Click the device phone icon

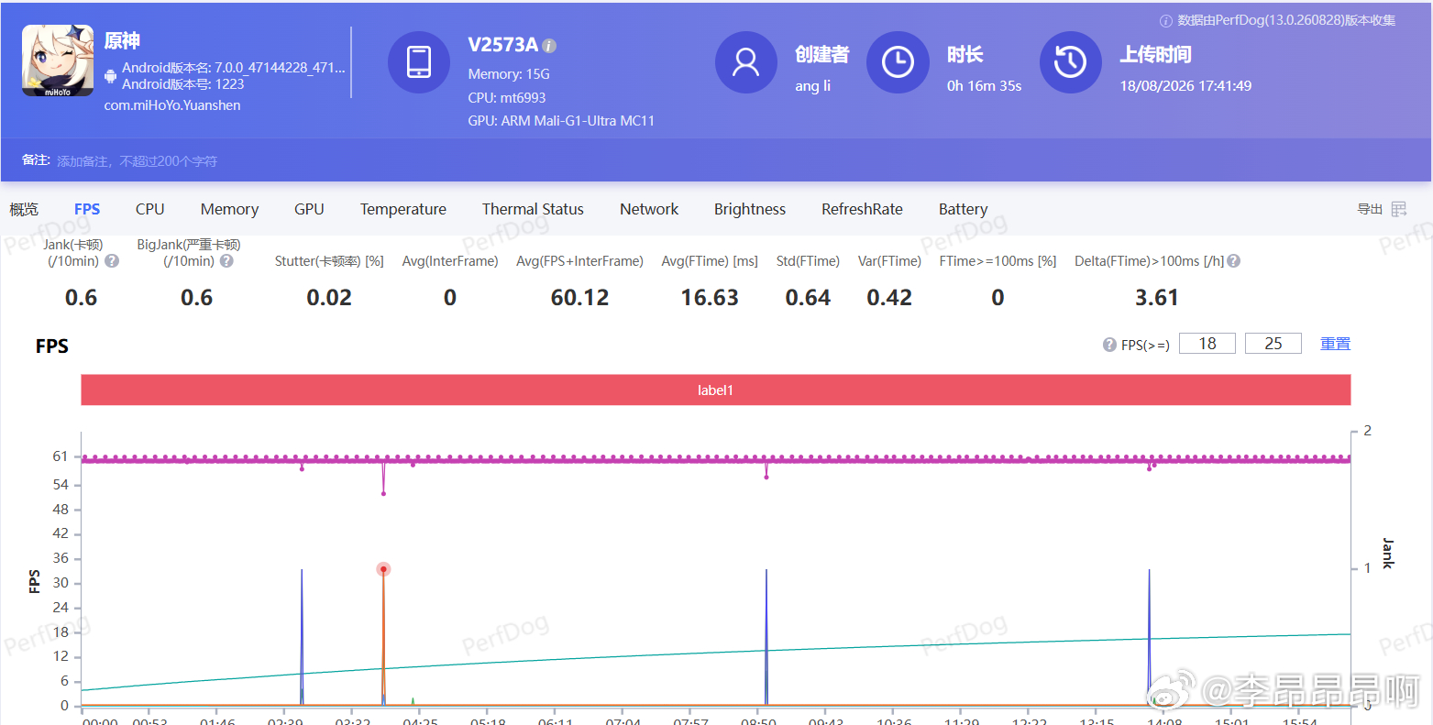coord(419,62)
